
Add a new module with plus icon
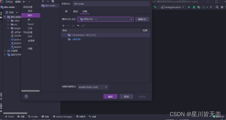tap(43, 1)
